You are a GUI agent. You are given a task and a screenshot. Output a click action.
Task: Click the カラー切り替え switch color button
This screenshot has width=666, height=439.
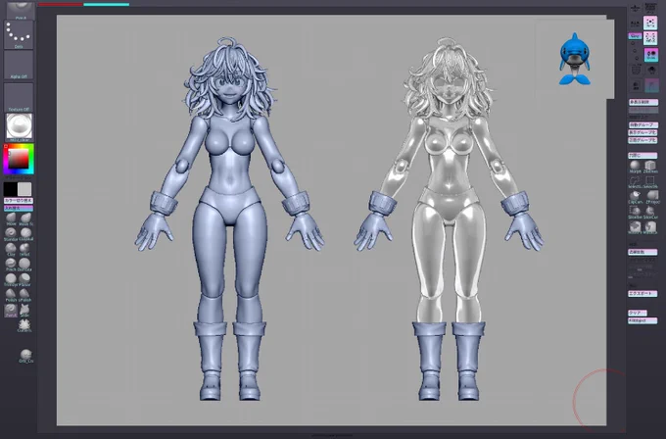19,201
